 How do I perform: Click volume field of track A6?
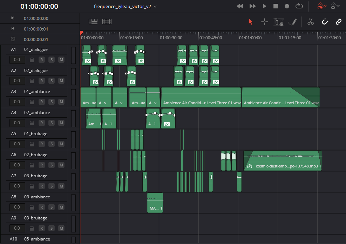pos(17,165)
